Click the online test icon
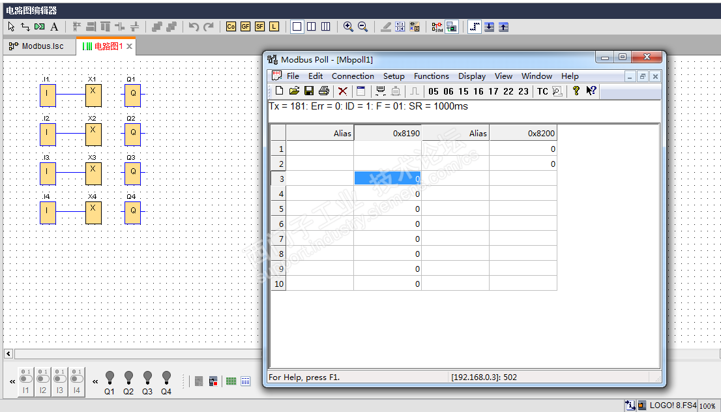This screenshot has width=721, height=412. (x=452, y=27)
